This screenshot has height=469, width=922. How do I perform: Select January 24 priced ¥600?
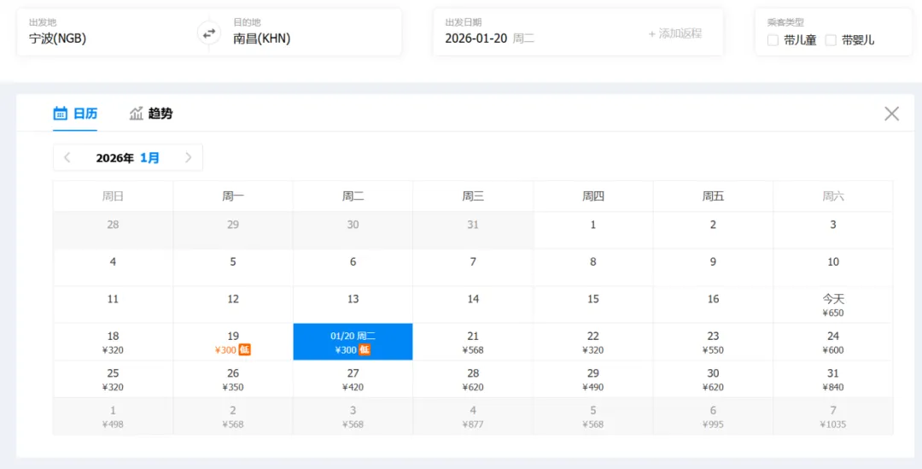(832, 342)
